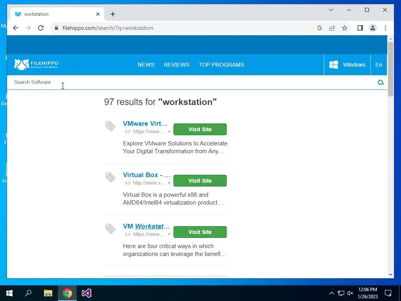Expand the VM Workstation ad URL arrow
This screenshot has width=401, height=301.
point(169,234)
